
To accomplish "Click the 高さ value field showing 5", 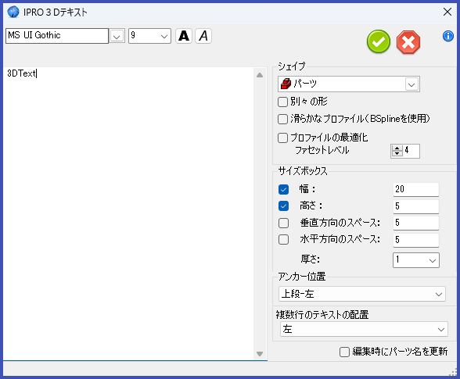I will tap(416, 206).
